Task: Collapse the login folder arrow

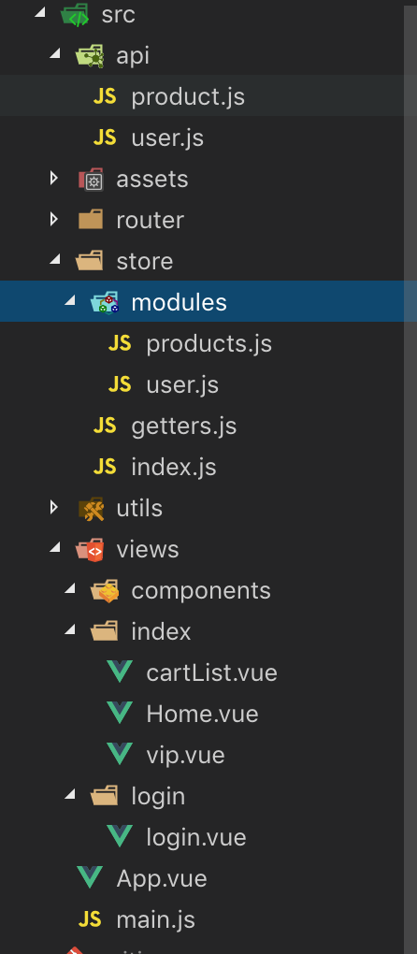Action: tap(70, 794)
